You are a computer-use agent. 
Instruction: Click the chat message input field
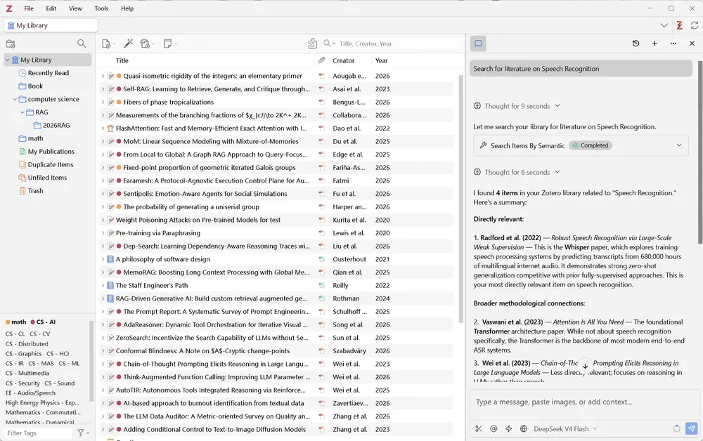coord(585,402)
